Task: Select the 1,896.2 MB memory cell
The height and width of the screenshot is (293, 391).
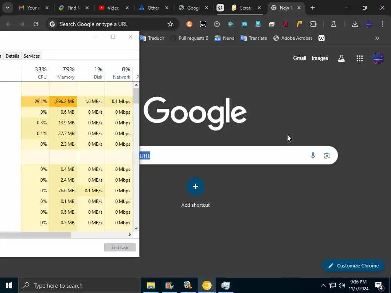Action: [x=63, y=101]
